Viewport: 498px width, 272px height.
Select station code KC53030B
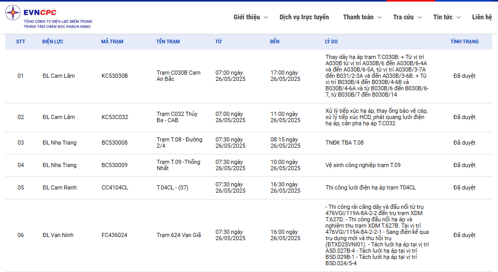[x=115, y=76]
